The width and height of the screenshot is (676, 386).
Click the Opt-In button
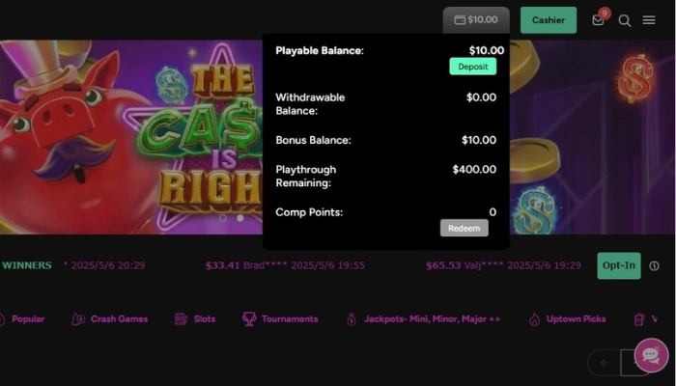tap(618, 265)
